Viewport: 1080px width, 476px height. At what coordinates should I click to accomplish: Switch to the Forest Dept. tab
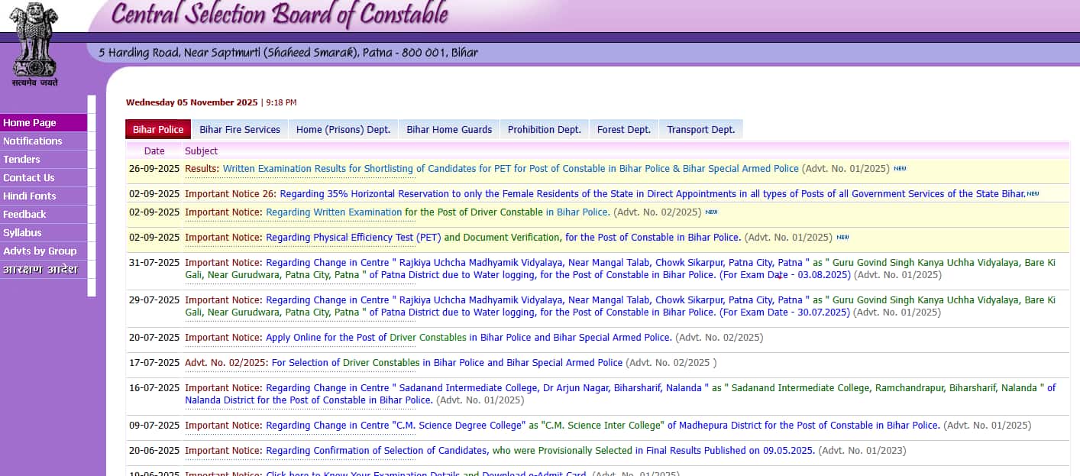coord(623,129)
